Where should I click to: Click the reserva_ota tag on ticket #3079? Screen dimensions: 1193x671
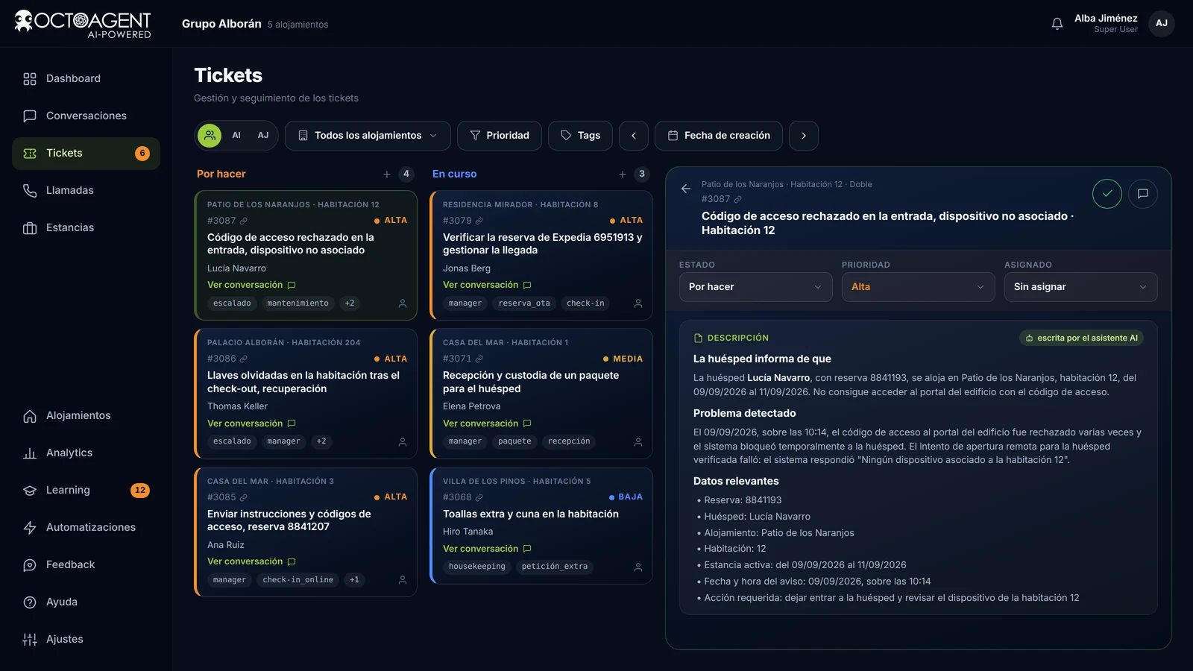tap(524, 303)
